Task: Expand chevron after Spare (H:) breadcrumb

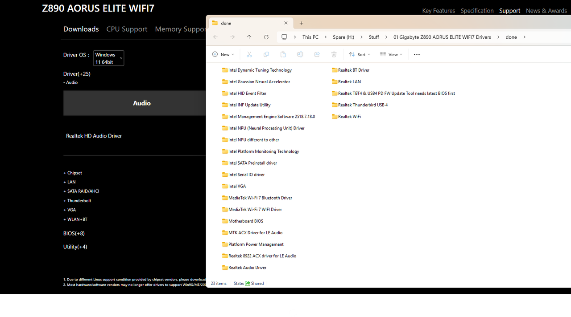Action: (361, 37)
